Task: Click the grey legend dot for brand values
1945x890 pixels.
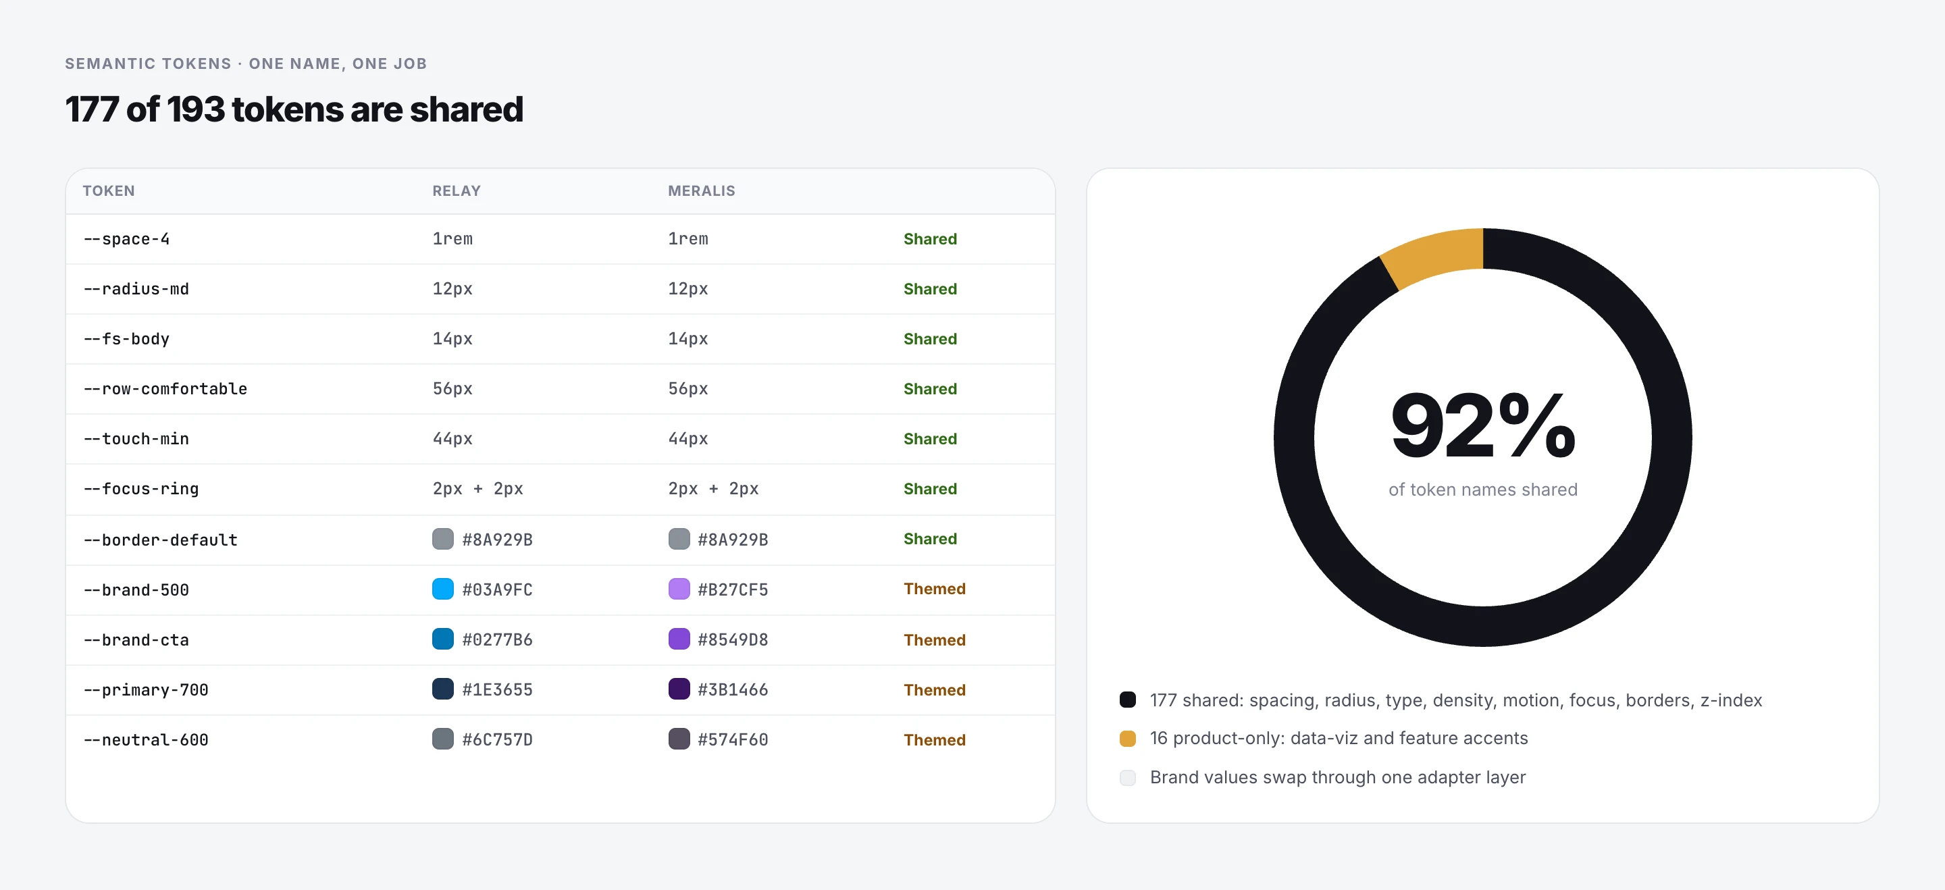Action: (1127, 777)
